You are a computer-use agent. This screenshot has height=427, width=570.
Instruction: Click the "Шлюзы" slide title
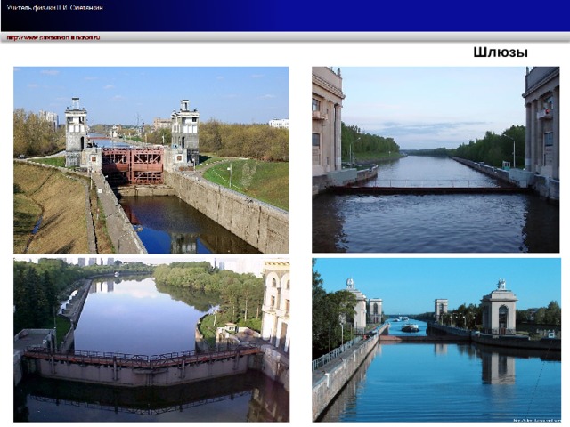pyautogui.click(x=501, y=52)
